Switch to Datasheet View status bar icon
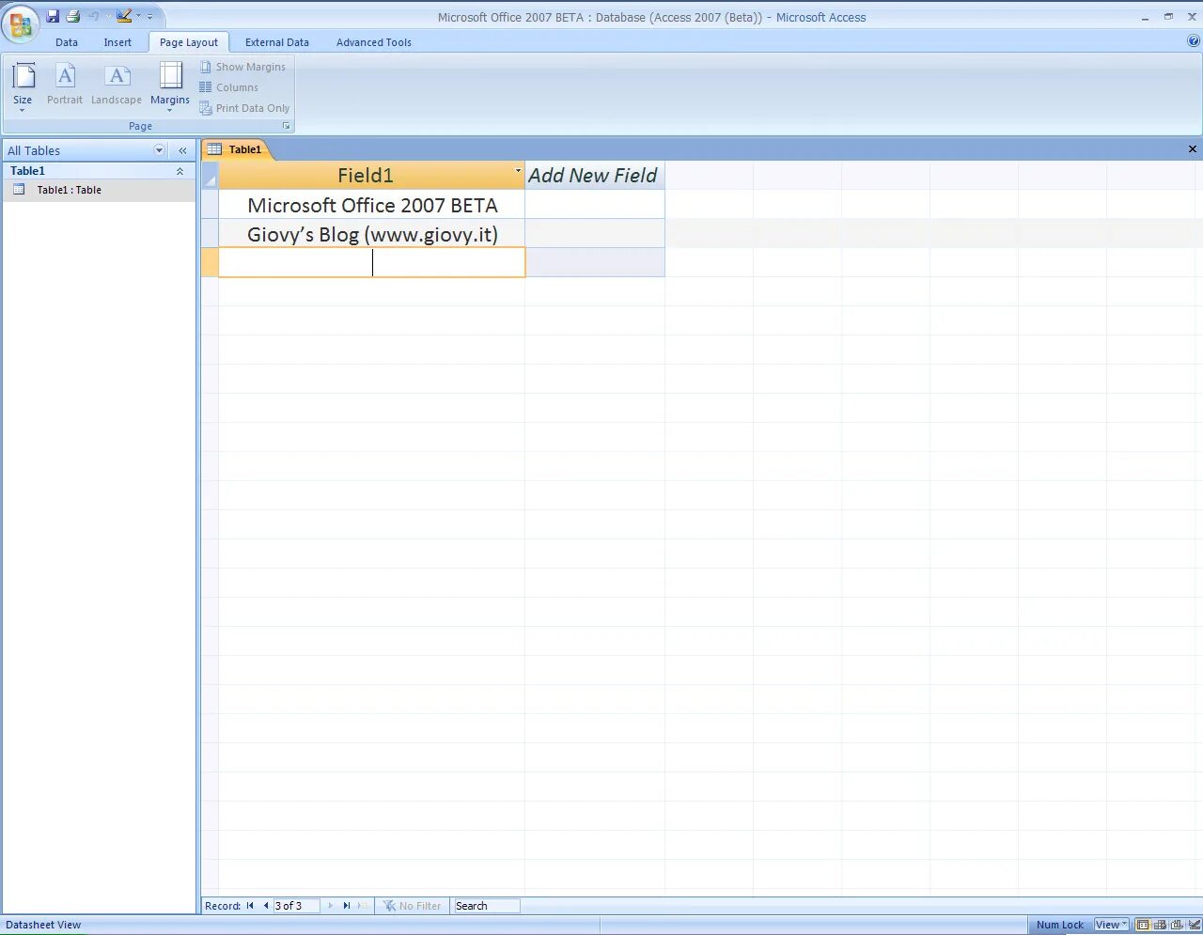The height and width of the screenshot is (935, 1203). [x=1143, y=925]
